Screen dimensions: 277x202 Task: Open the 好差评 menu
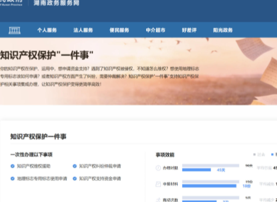(189, 30)
